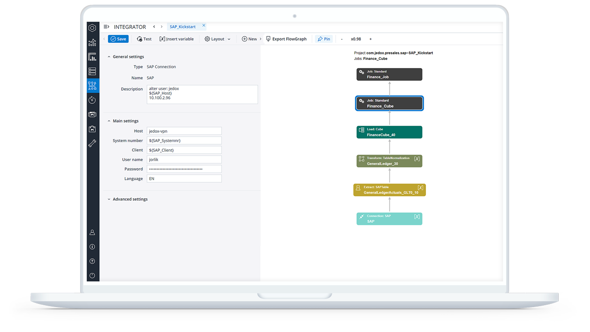Click Export FlowGraph in the toolbar
The image size is (590, 332).
(286, 39)
